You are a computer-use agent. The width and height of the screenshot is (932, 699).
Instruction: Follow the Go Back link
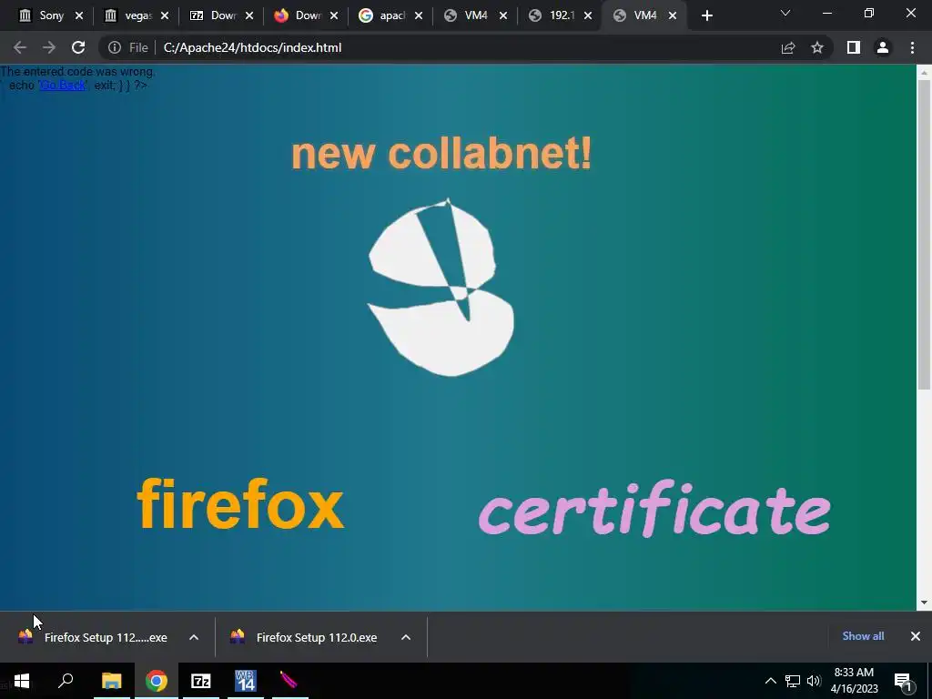[x=63, y=85]
